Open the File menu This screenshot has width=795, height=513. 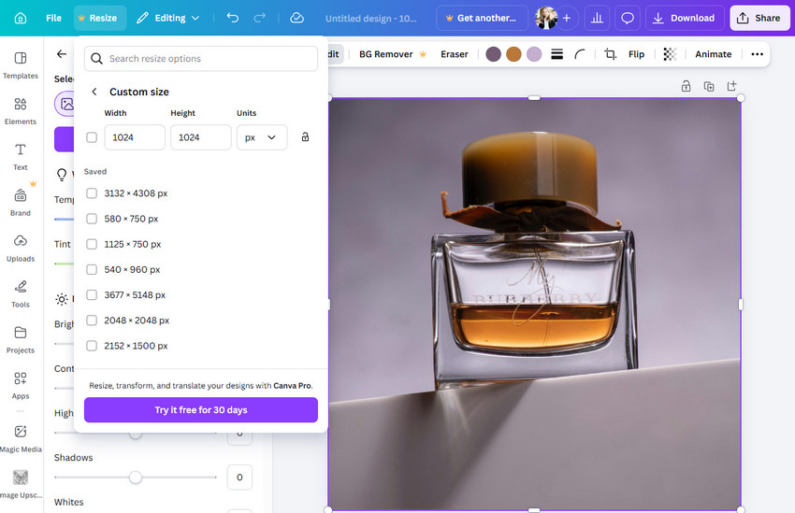pos(53,19)
